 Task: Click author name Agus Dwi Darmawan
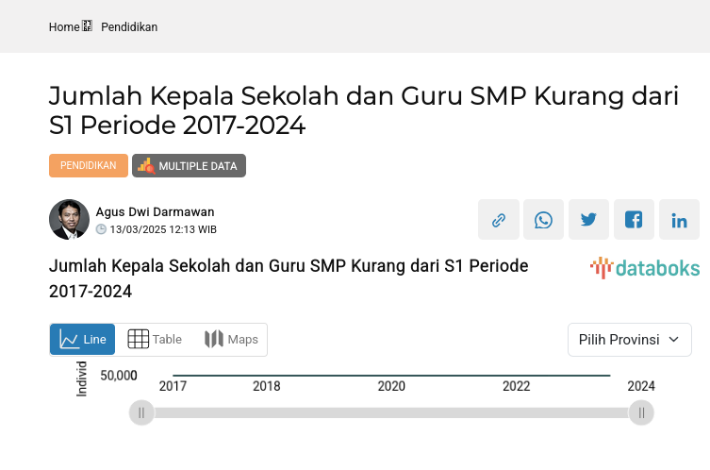point(155,211)
